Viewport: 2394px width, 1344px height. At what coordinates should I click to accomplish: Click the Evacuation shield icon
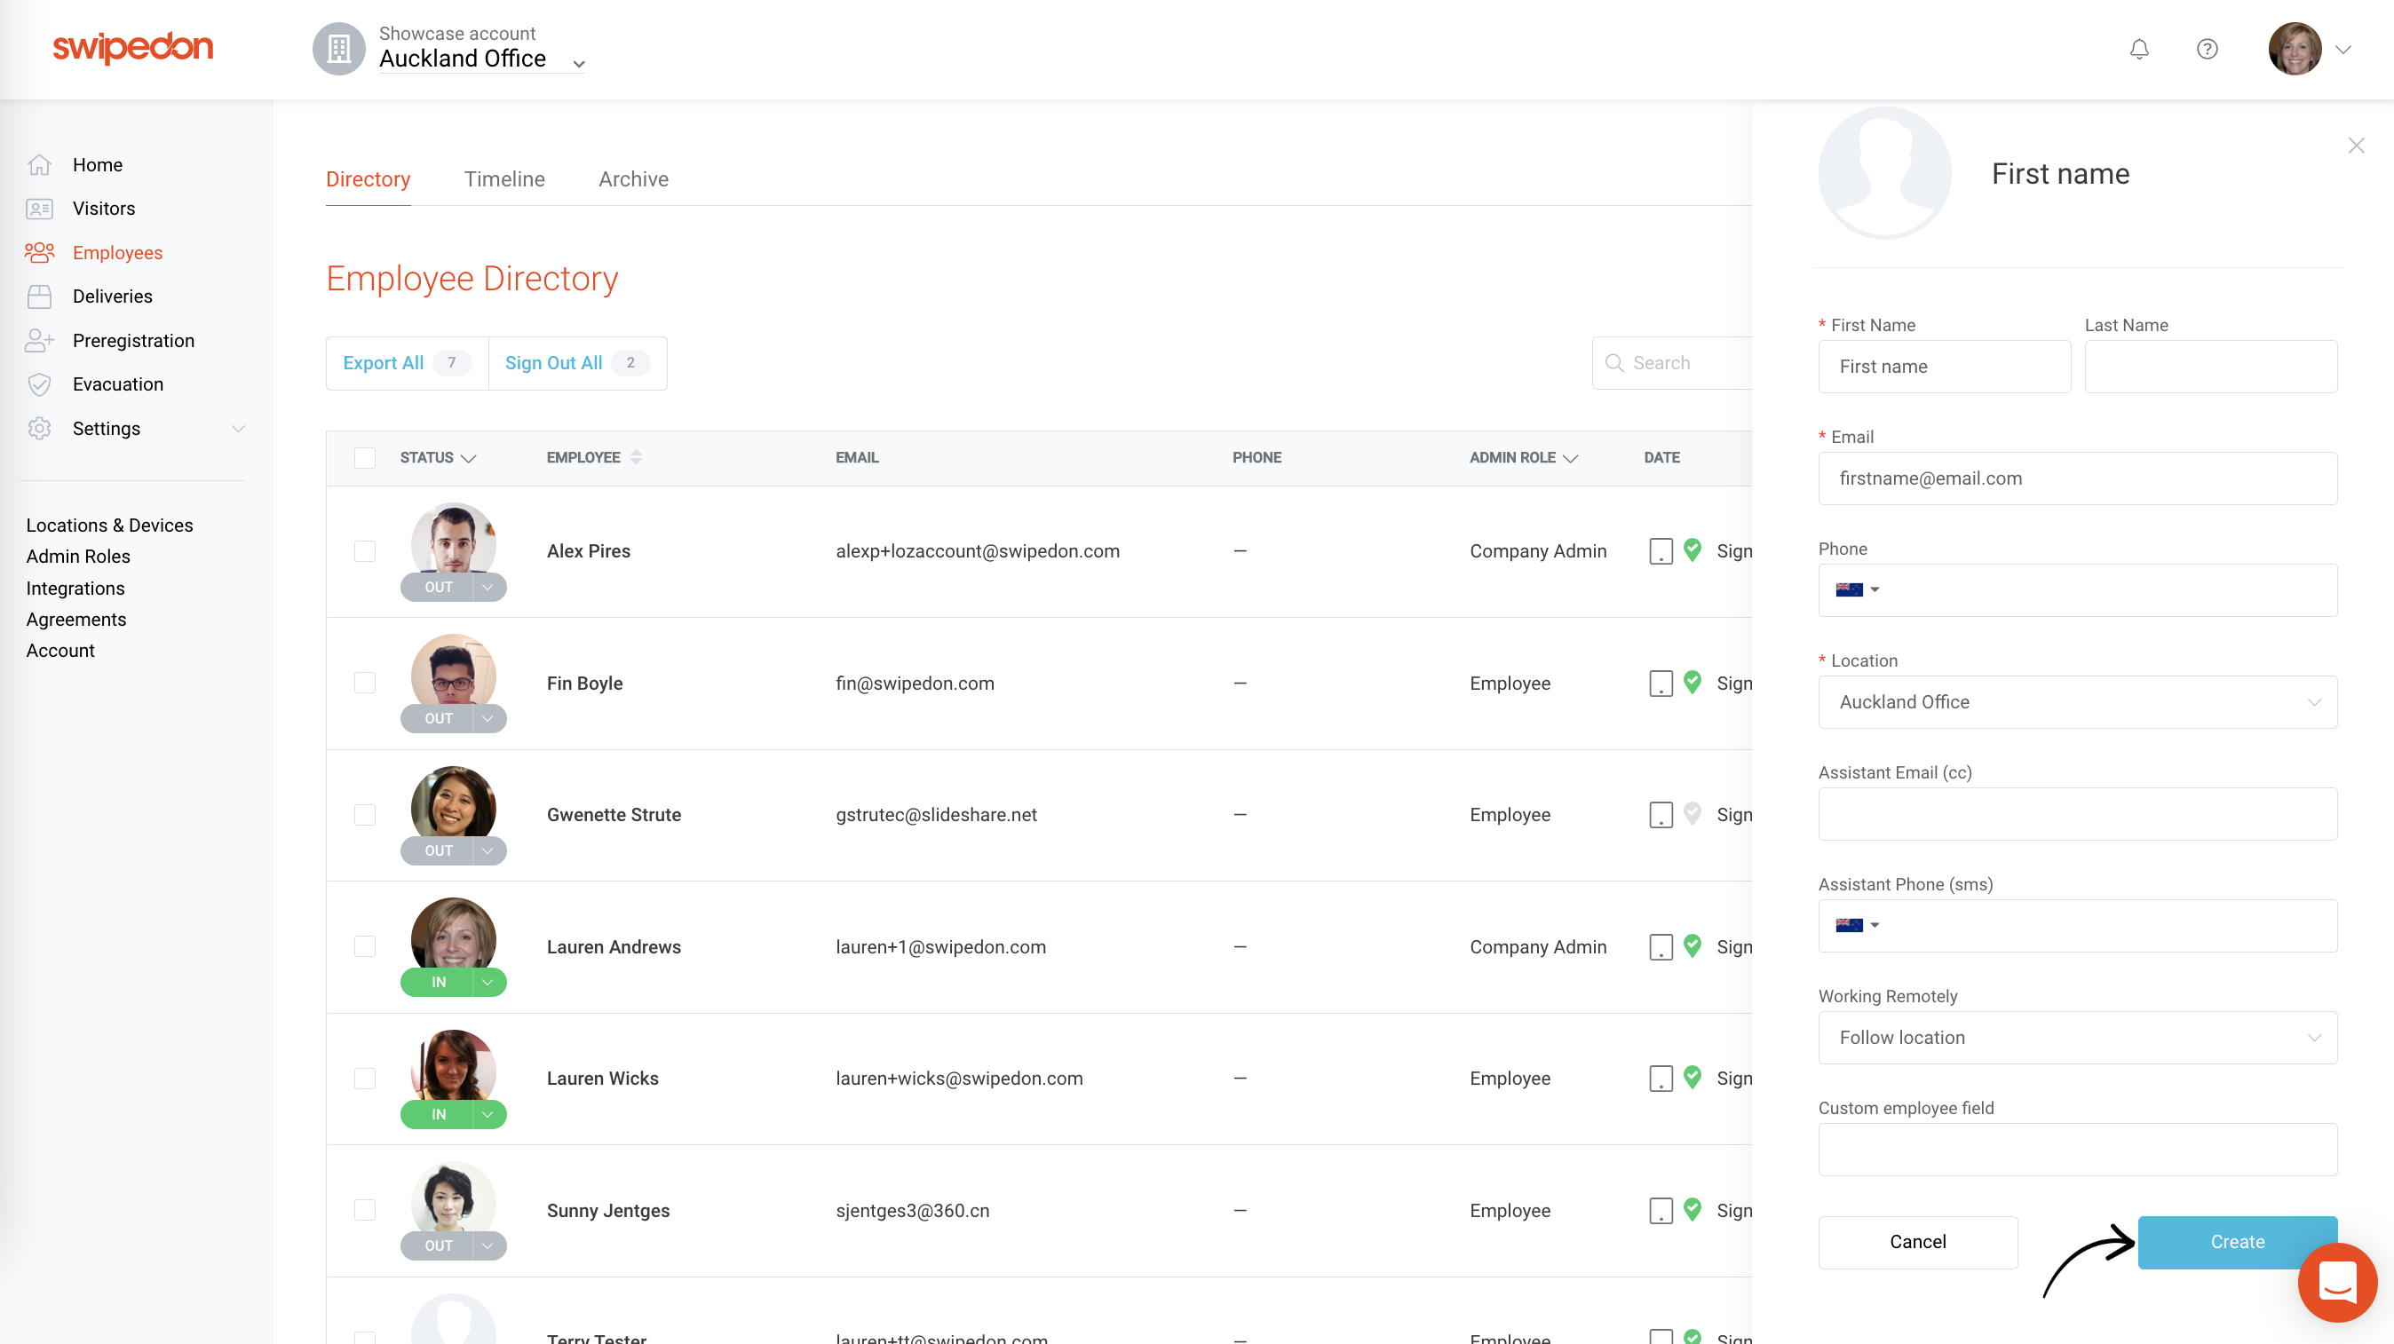(39, 384)
